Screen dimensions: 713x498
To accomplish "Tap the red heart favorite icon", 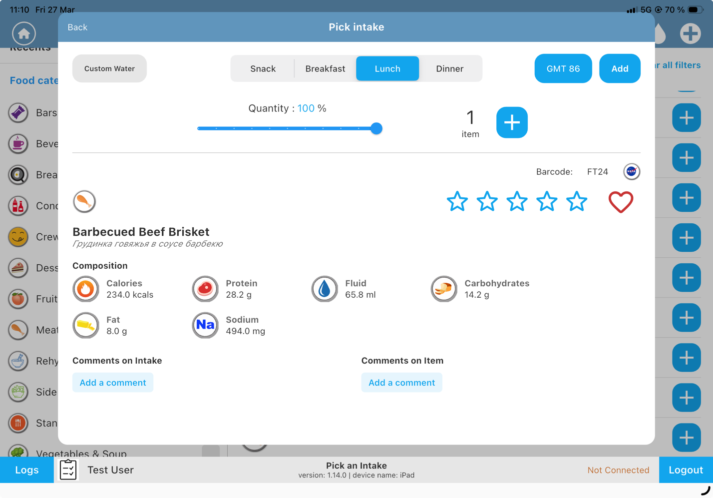I will (x=621, y=202).
